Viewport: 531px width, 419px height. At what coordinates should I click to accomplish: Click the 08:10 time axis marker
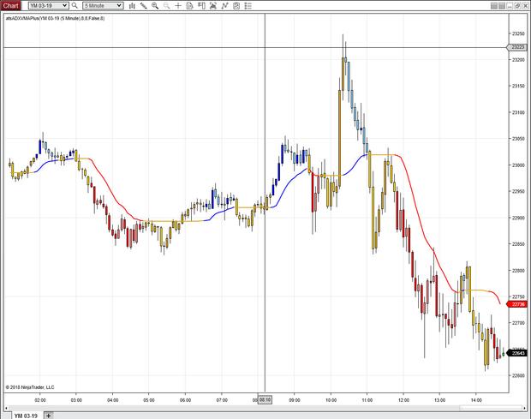[265, 399]
